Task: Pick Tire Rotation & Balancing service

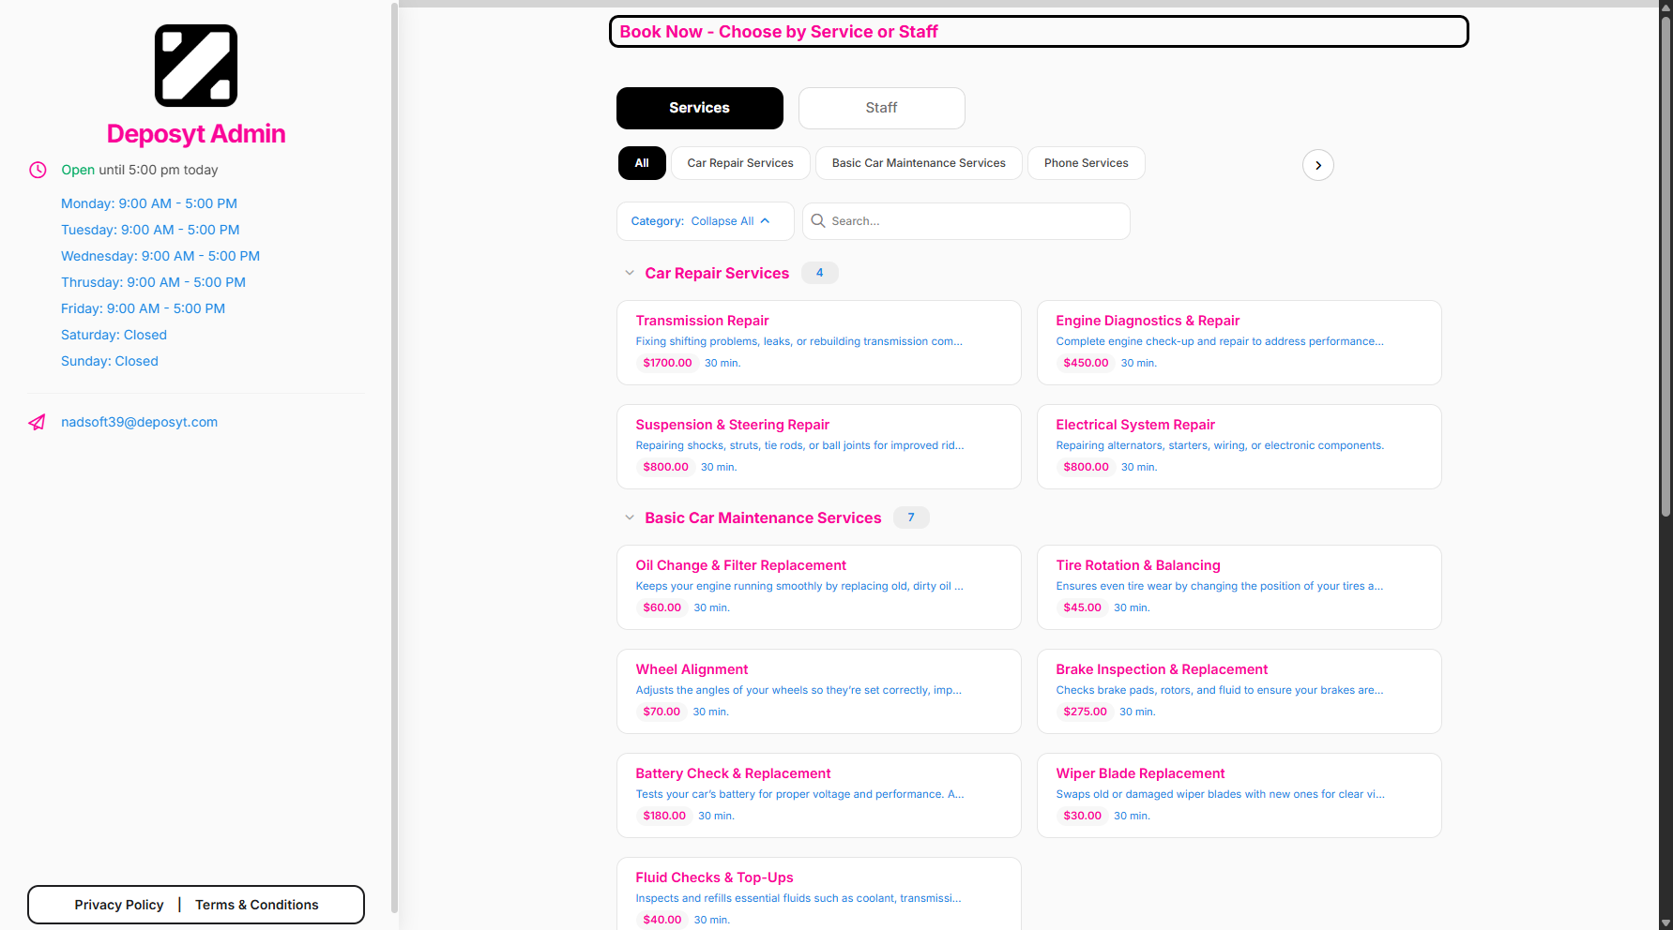Action: 1239,587
